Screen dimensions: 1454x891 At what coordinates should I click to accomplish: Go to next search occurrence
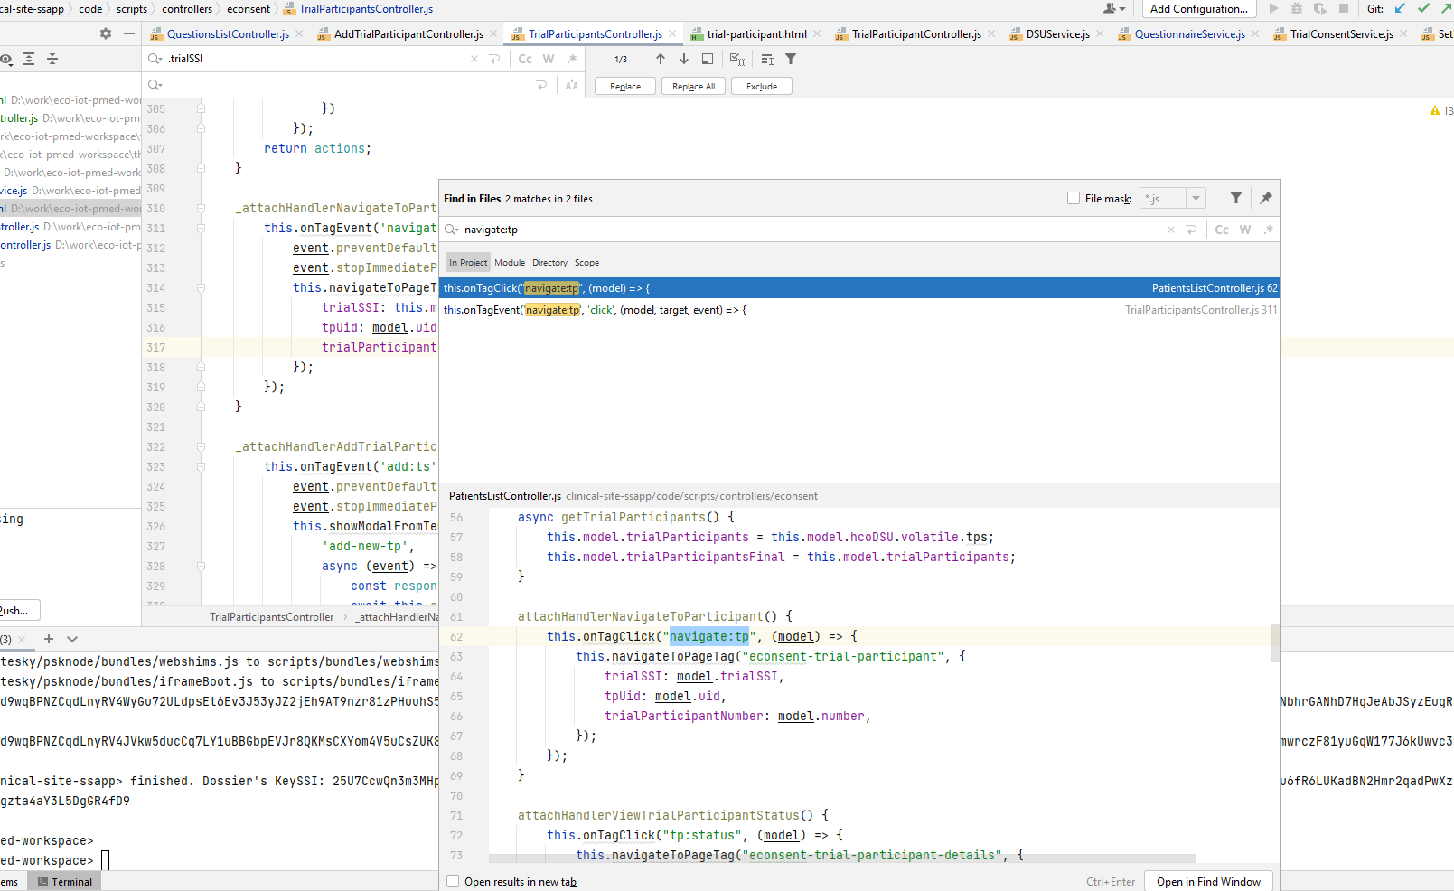coord(684,59)
